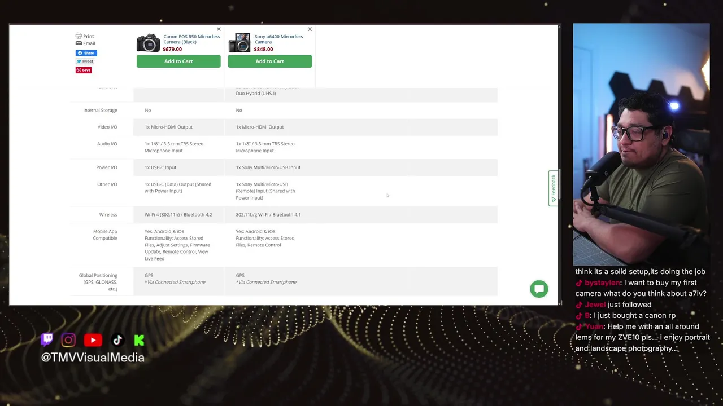
Task: Click the Canon price $679.00
Action: click(172, 49)
